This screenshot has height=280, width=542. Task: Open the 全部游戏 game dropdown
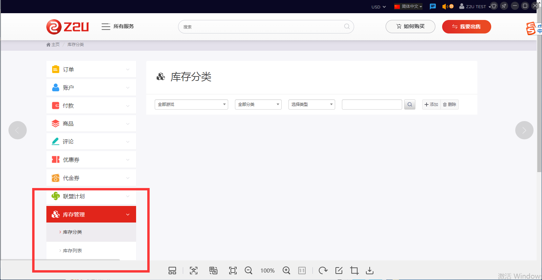click(x=191, y=104)
